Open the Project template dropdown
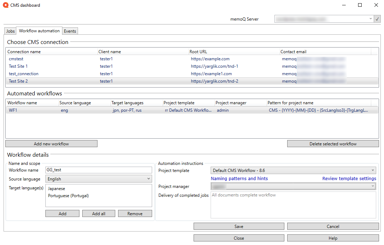The width and height of the screenshot is (384, 245). [x=372, y=170]
